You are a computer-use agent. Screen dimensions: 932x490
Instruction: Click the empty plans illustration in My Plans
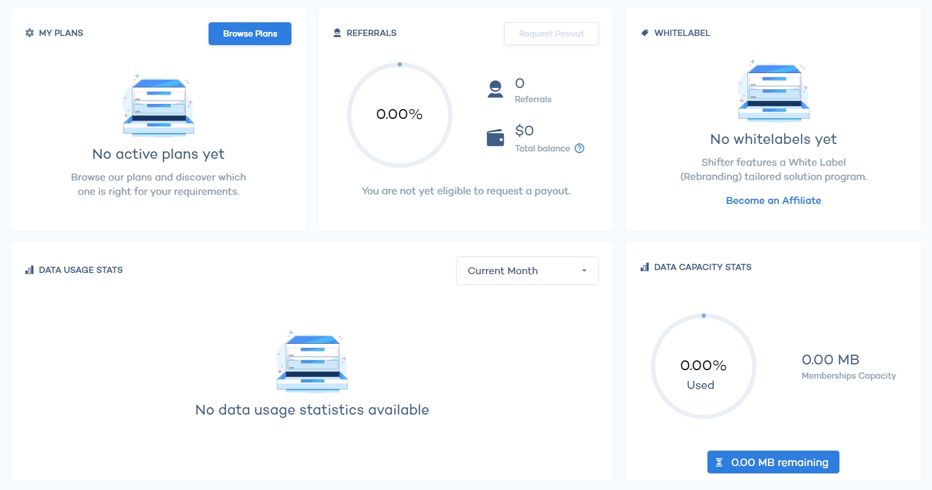(x=159, y=106)
